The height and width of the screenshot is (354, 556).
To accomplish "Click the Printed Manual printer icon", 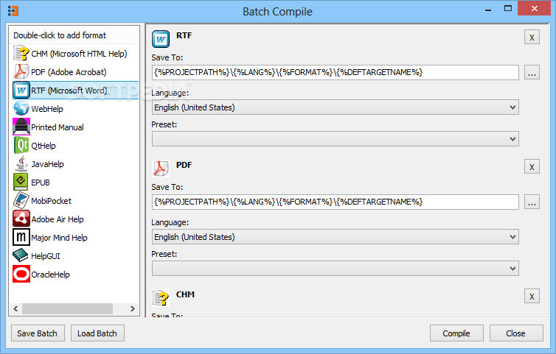I will (x=21, y=127).
